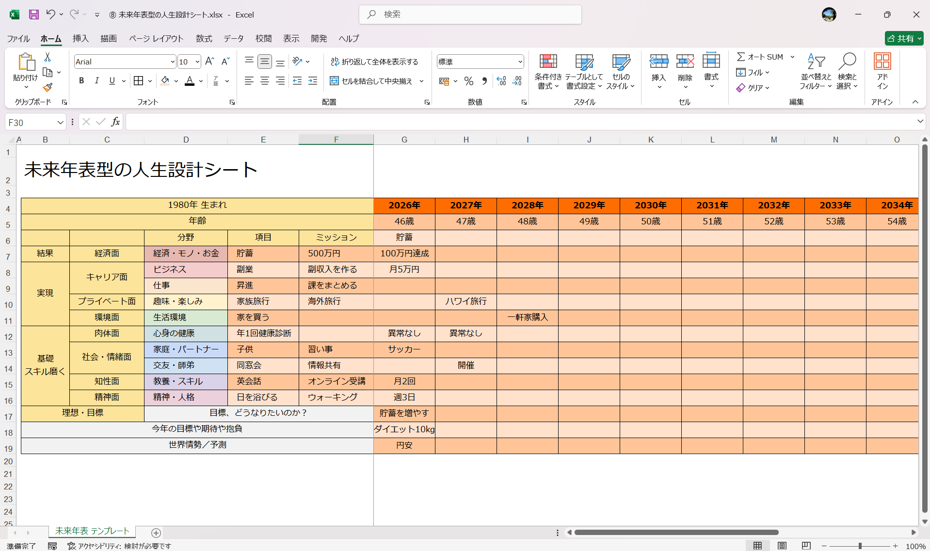Open the font size dropdown
The height and width of the screenshot is (551, 930).
197,62
